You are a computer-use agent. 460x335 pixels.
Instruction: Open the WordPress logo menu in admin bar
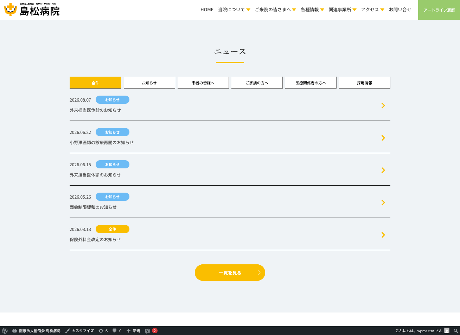coord(5,331)
